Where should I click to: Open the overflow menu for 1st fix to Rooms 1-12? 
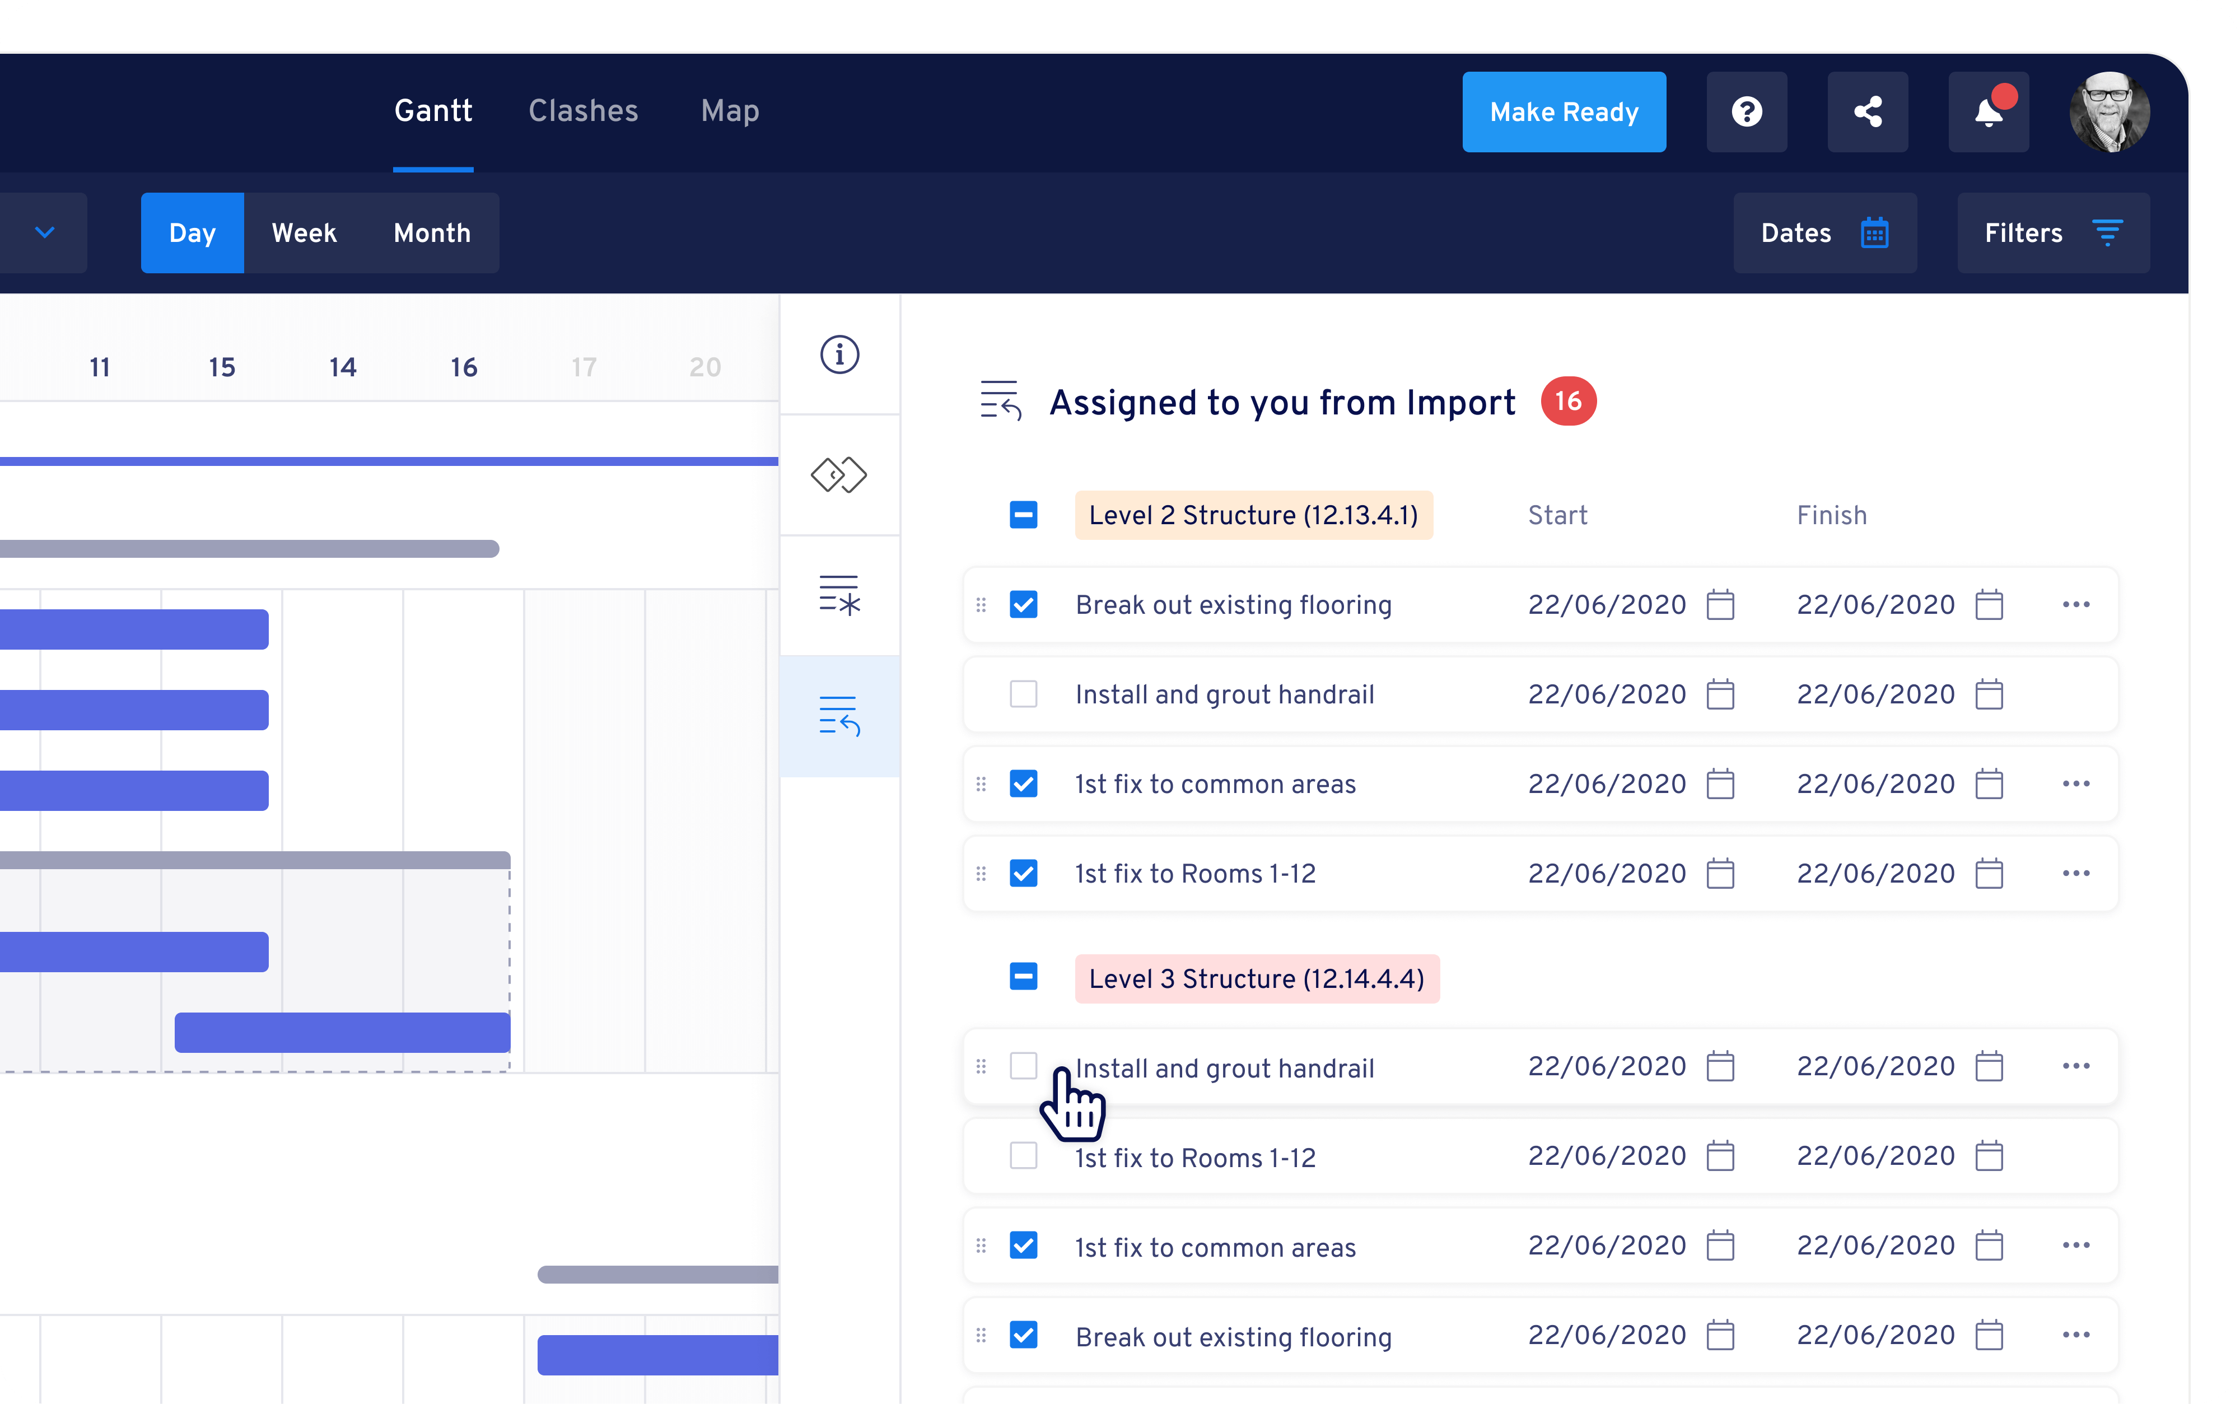pyautogui.click(x=2076, y=873)
